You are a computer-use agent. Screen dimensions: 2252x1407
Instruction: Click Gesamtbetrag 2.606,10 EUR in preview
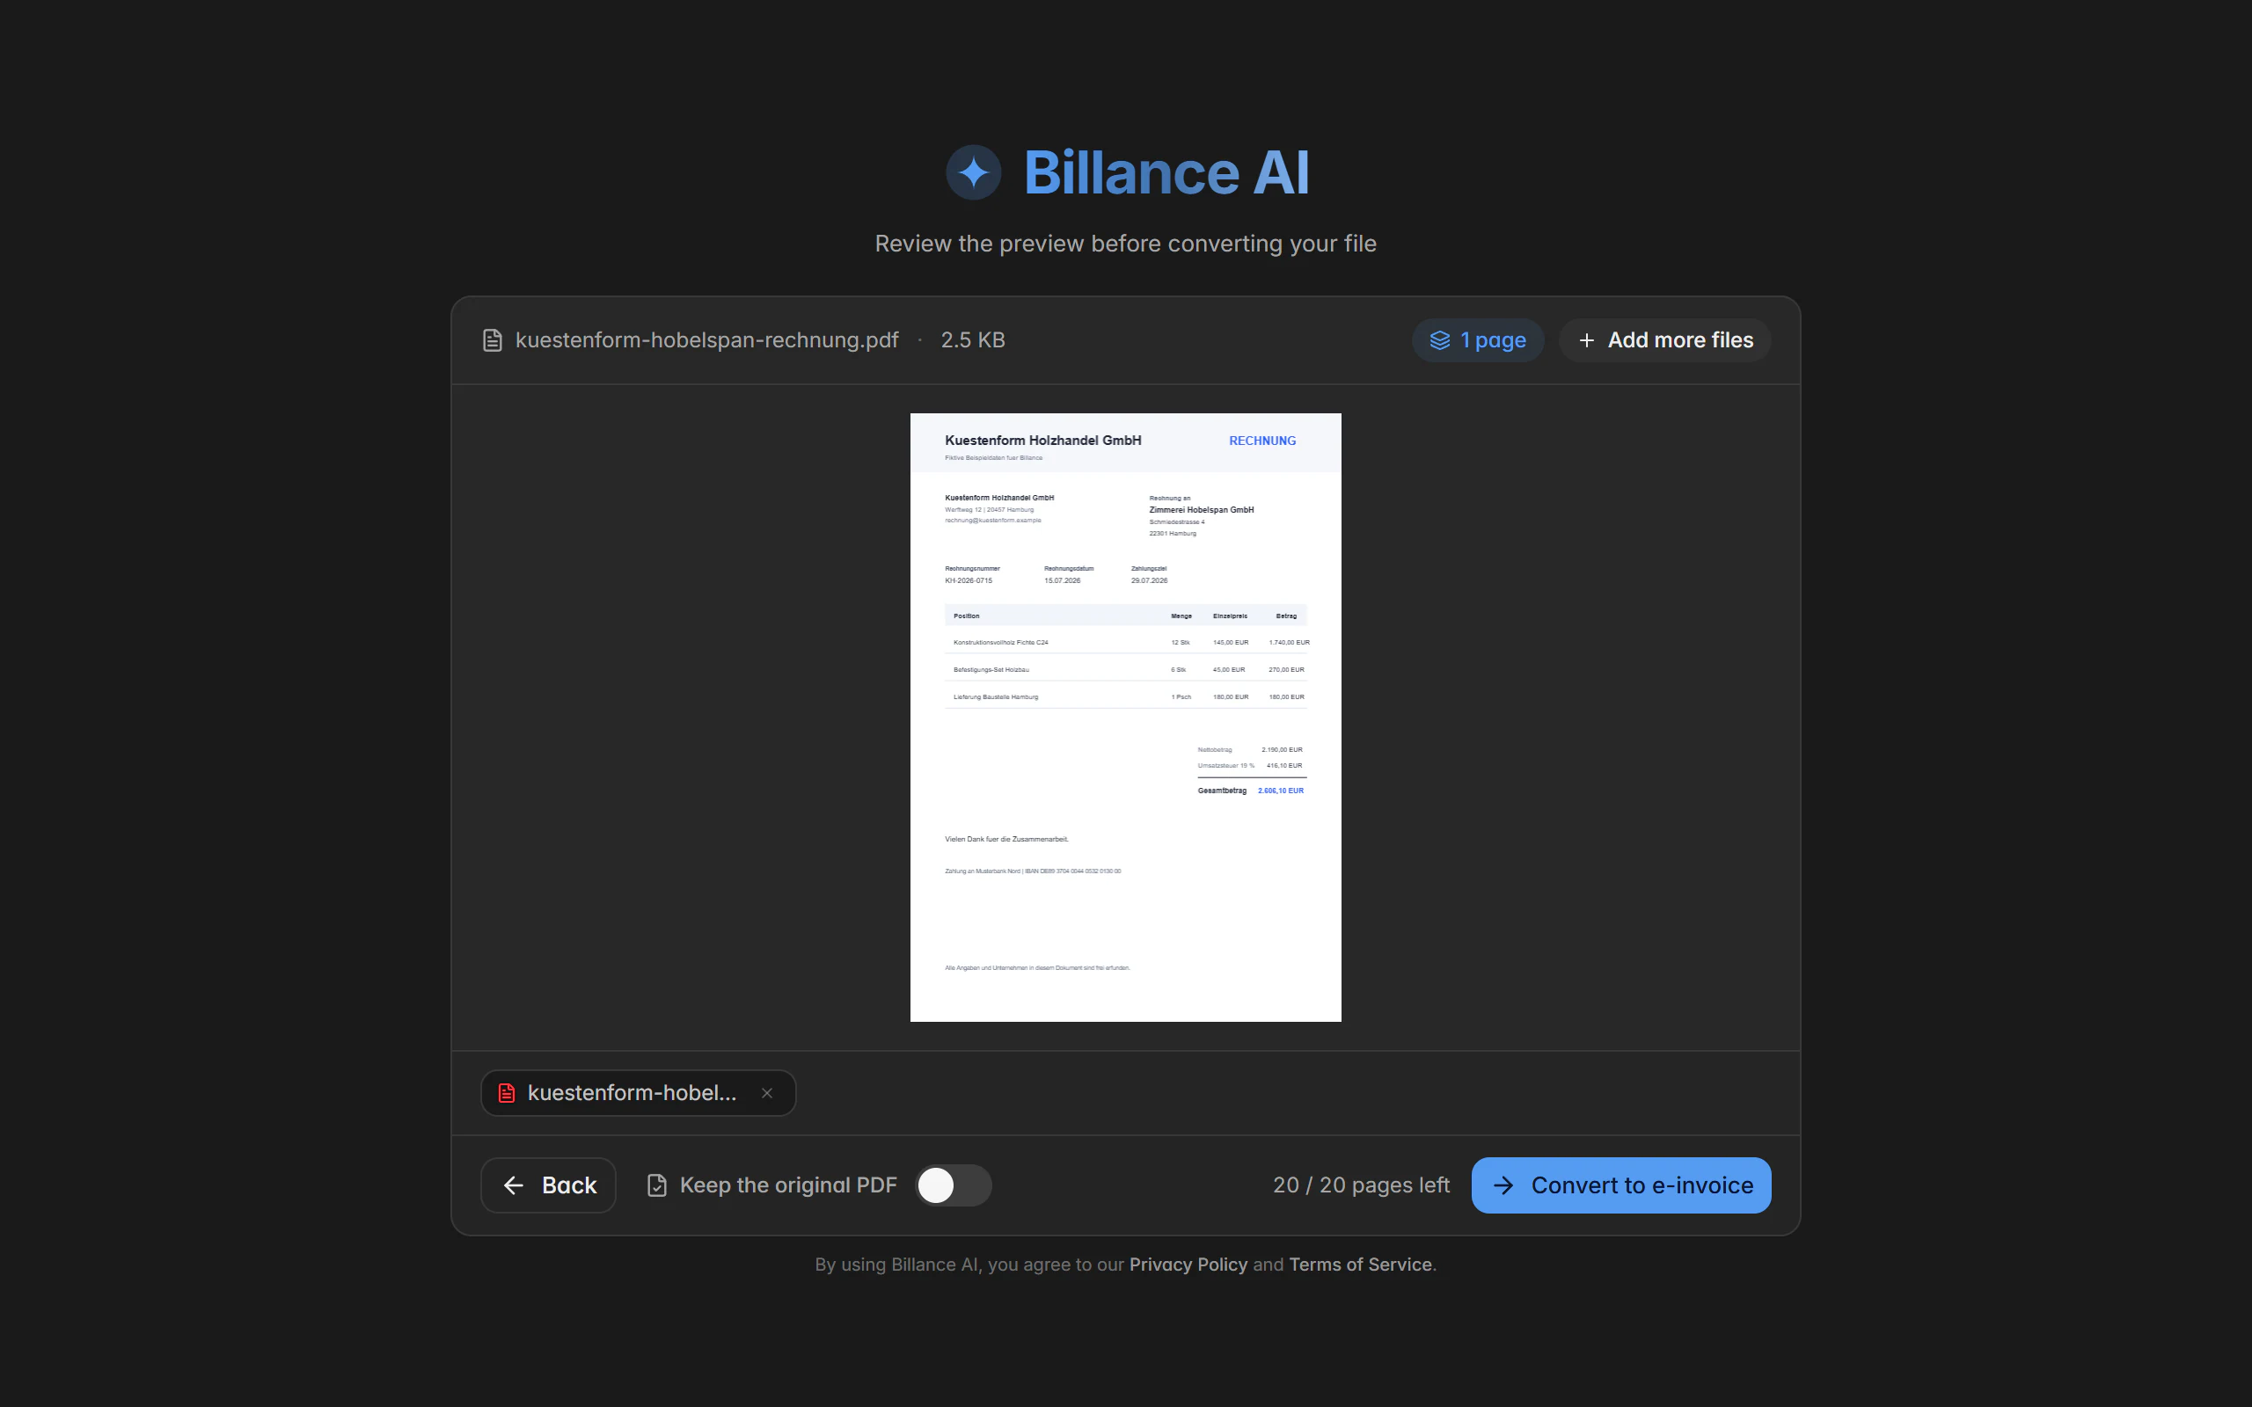(1251, 790)
